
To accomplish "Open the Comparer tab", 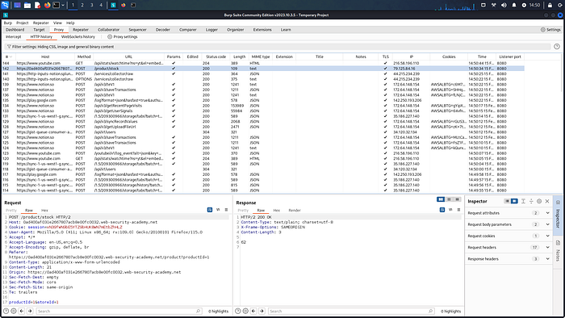I will (188, 30).
